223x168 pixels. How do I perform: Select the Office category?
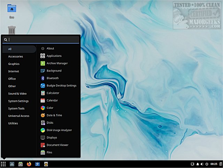[19, 79]
